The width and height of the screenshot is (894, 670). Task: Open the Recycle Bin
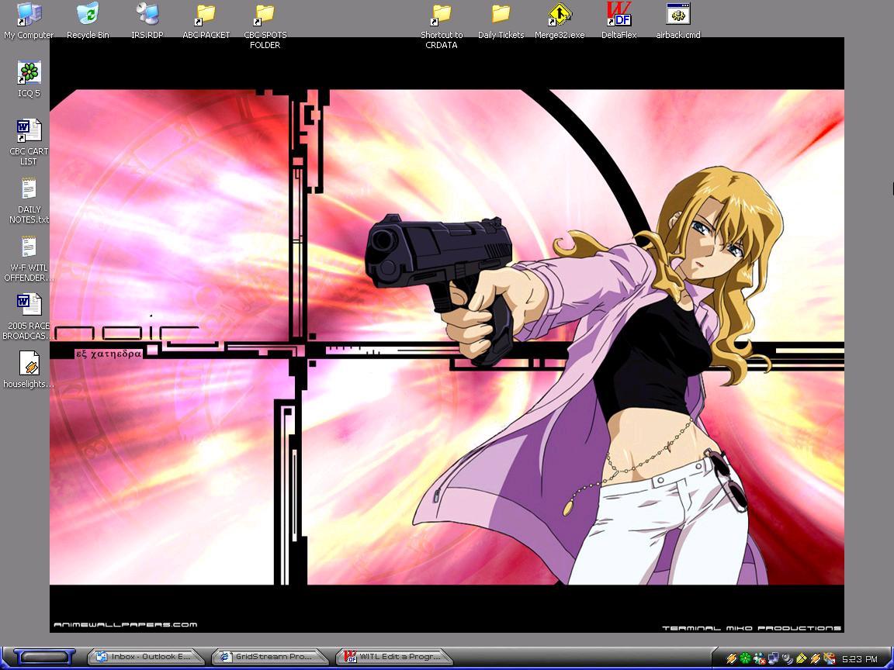(x=88, y=15)
